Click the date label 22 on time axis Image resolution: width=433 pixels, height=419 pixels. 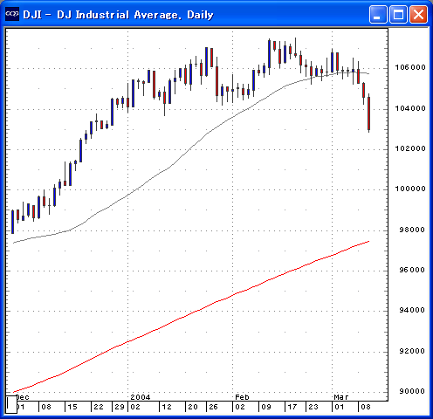click(x=99, y=407)
